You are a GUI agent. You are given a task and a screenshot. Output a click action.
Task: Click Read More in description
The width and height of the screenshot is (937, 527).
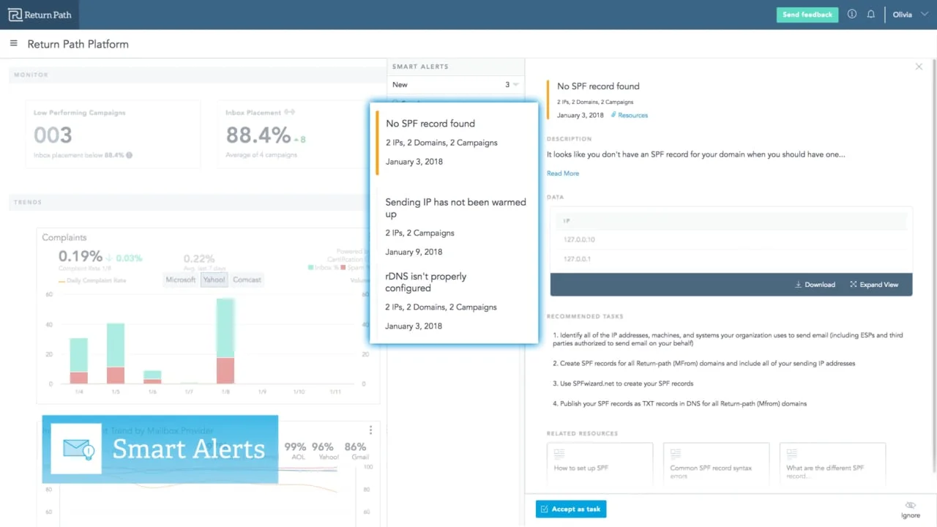(x=563, y=173)
